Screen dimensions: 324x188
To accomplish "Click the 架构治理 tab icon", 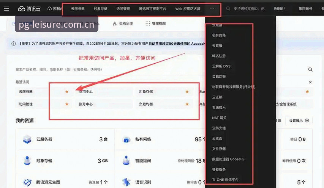I will [x=115, y=24].
